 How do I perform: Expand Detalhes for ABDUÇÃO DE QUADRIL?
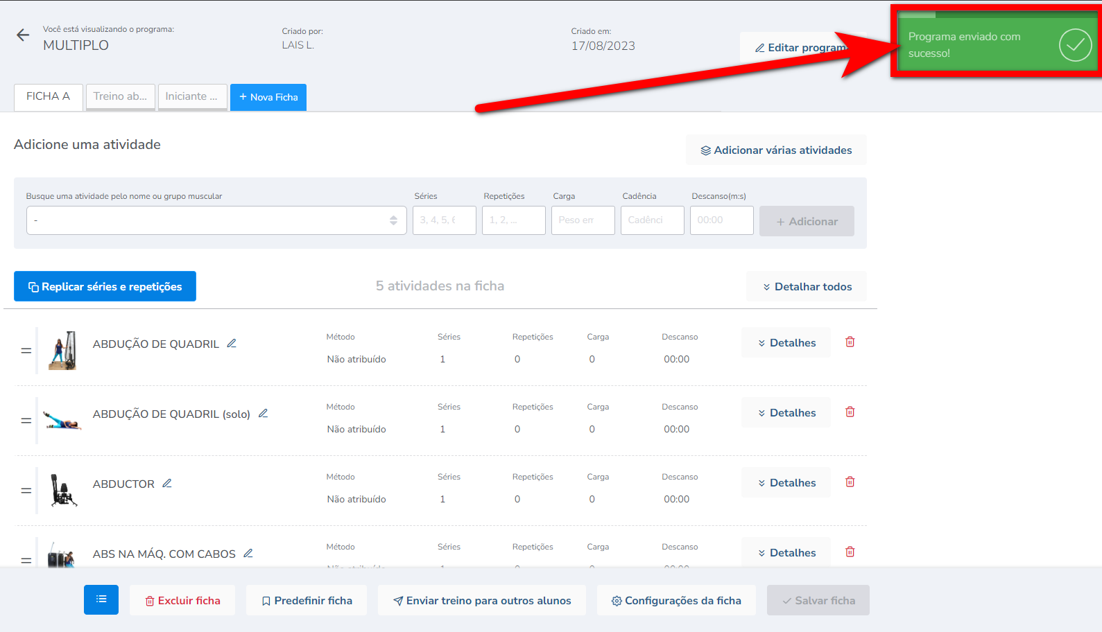pyautogui.click(x=786, y=343)
